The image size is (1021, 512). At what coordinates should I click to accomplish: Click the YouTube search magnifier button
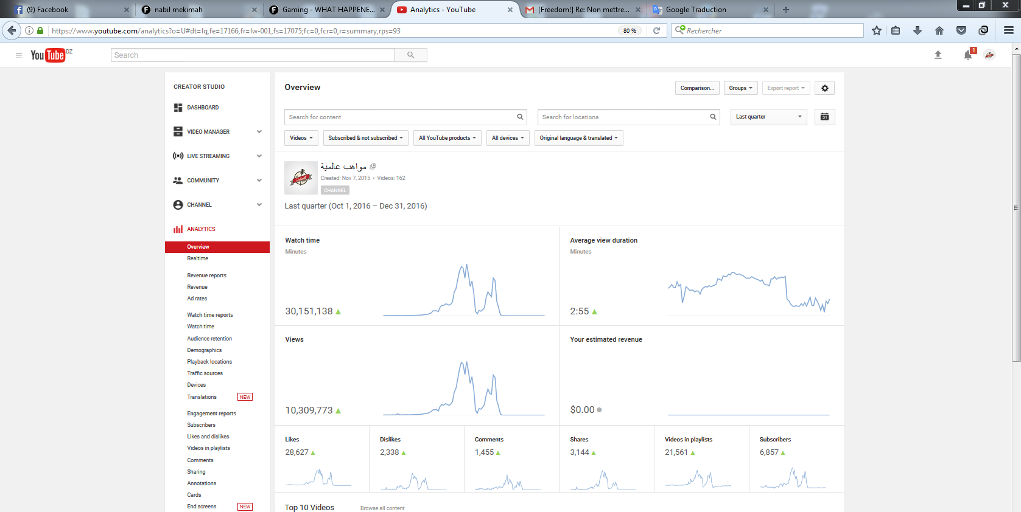(411, 55)
